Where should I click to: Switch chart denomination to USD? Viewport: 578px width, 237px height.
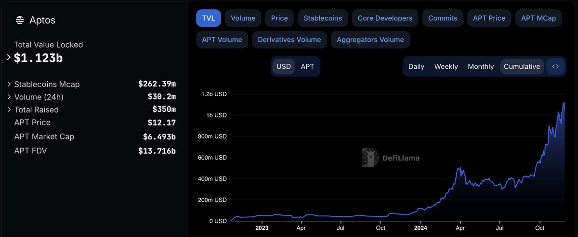284,66
